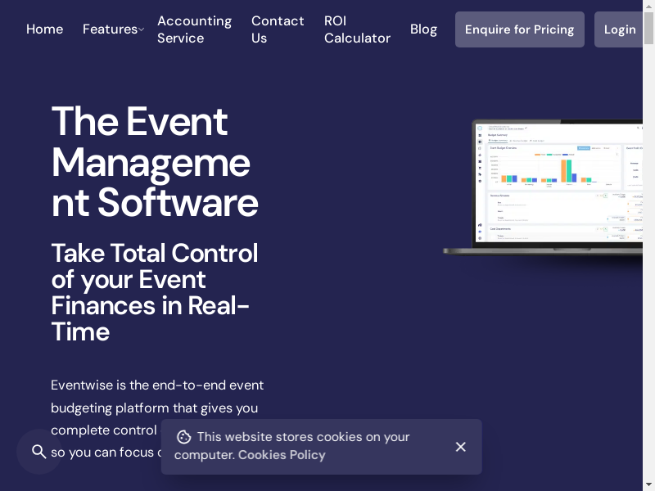Select ROI Calculator in the navigation
The image size is (655, 491).
357,29
